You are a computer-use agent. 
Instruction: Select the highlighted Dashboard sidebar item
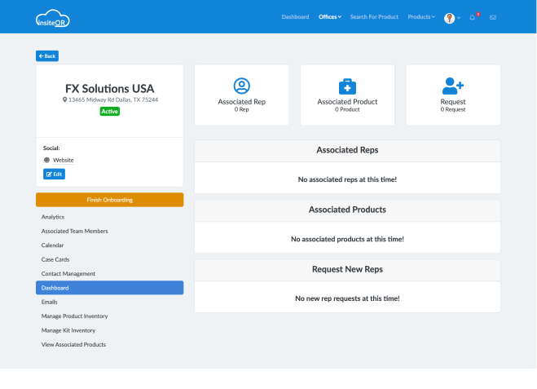coord(109,288)
